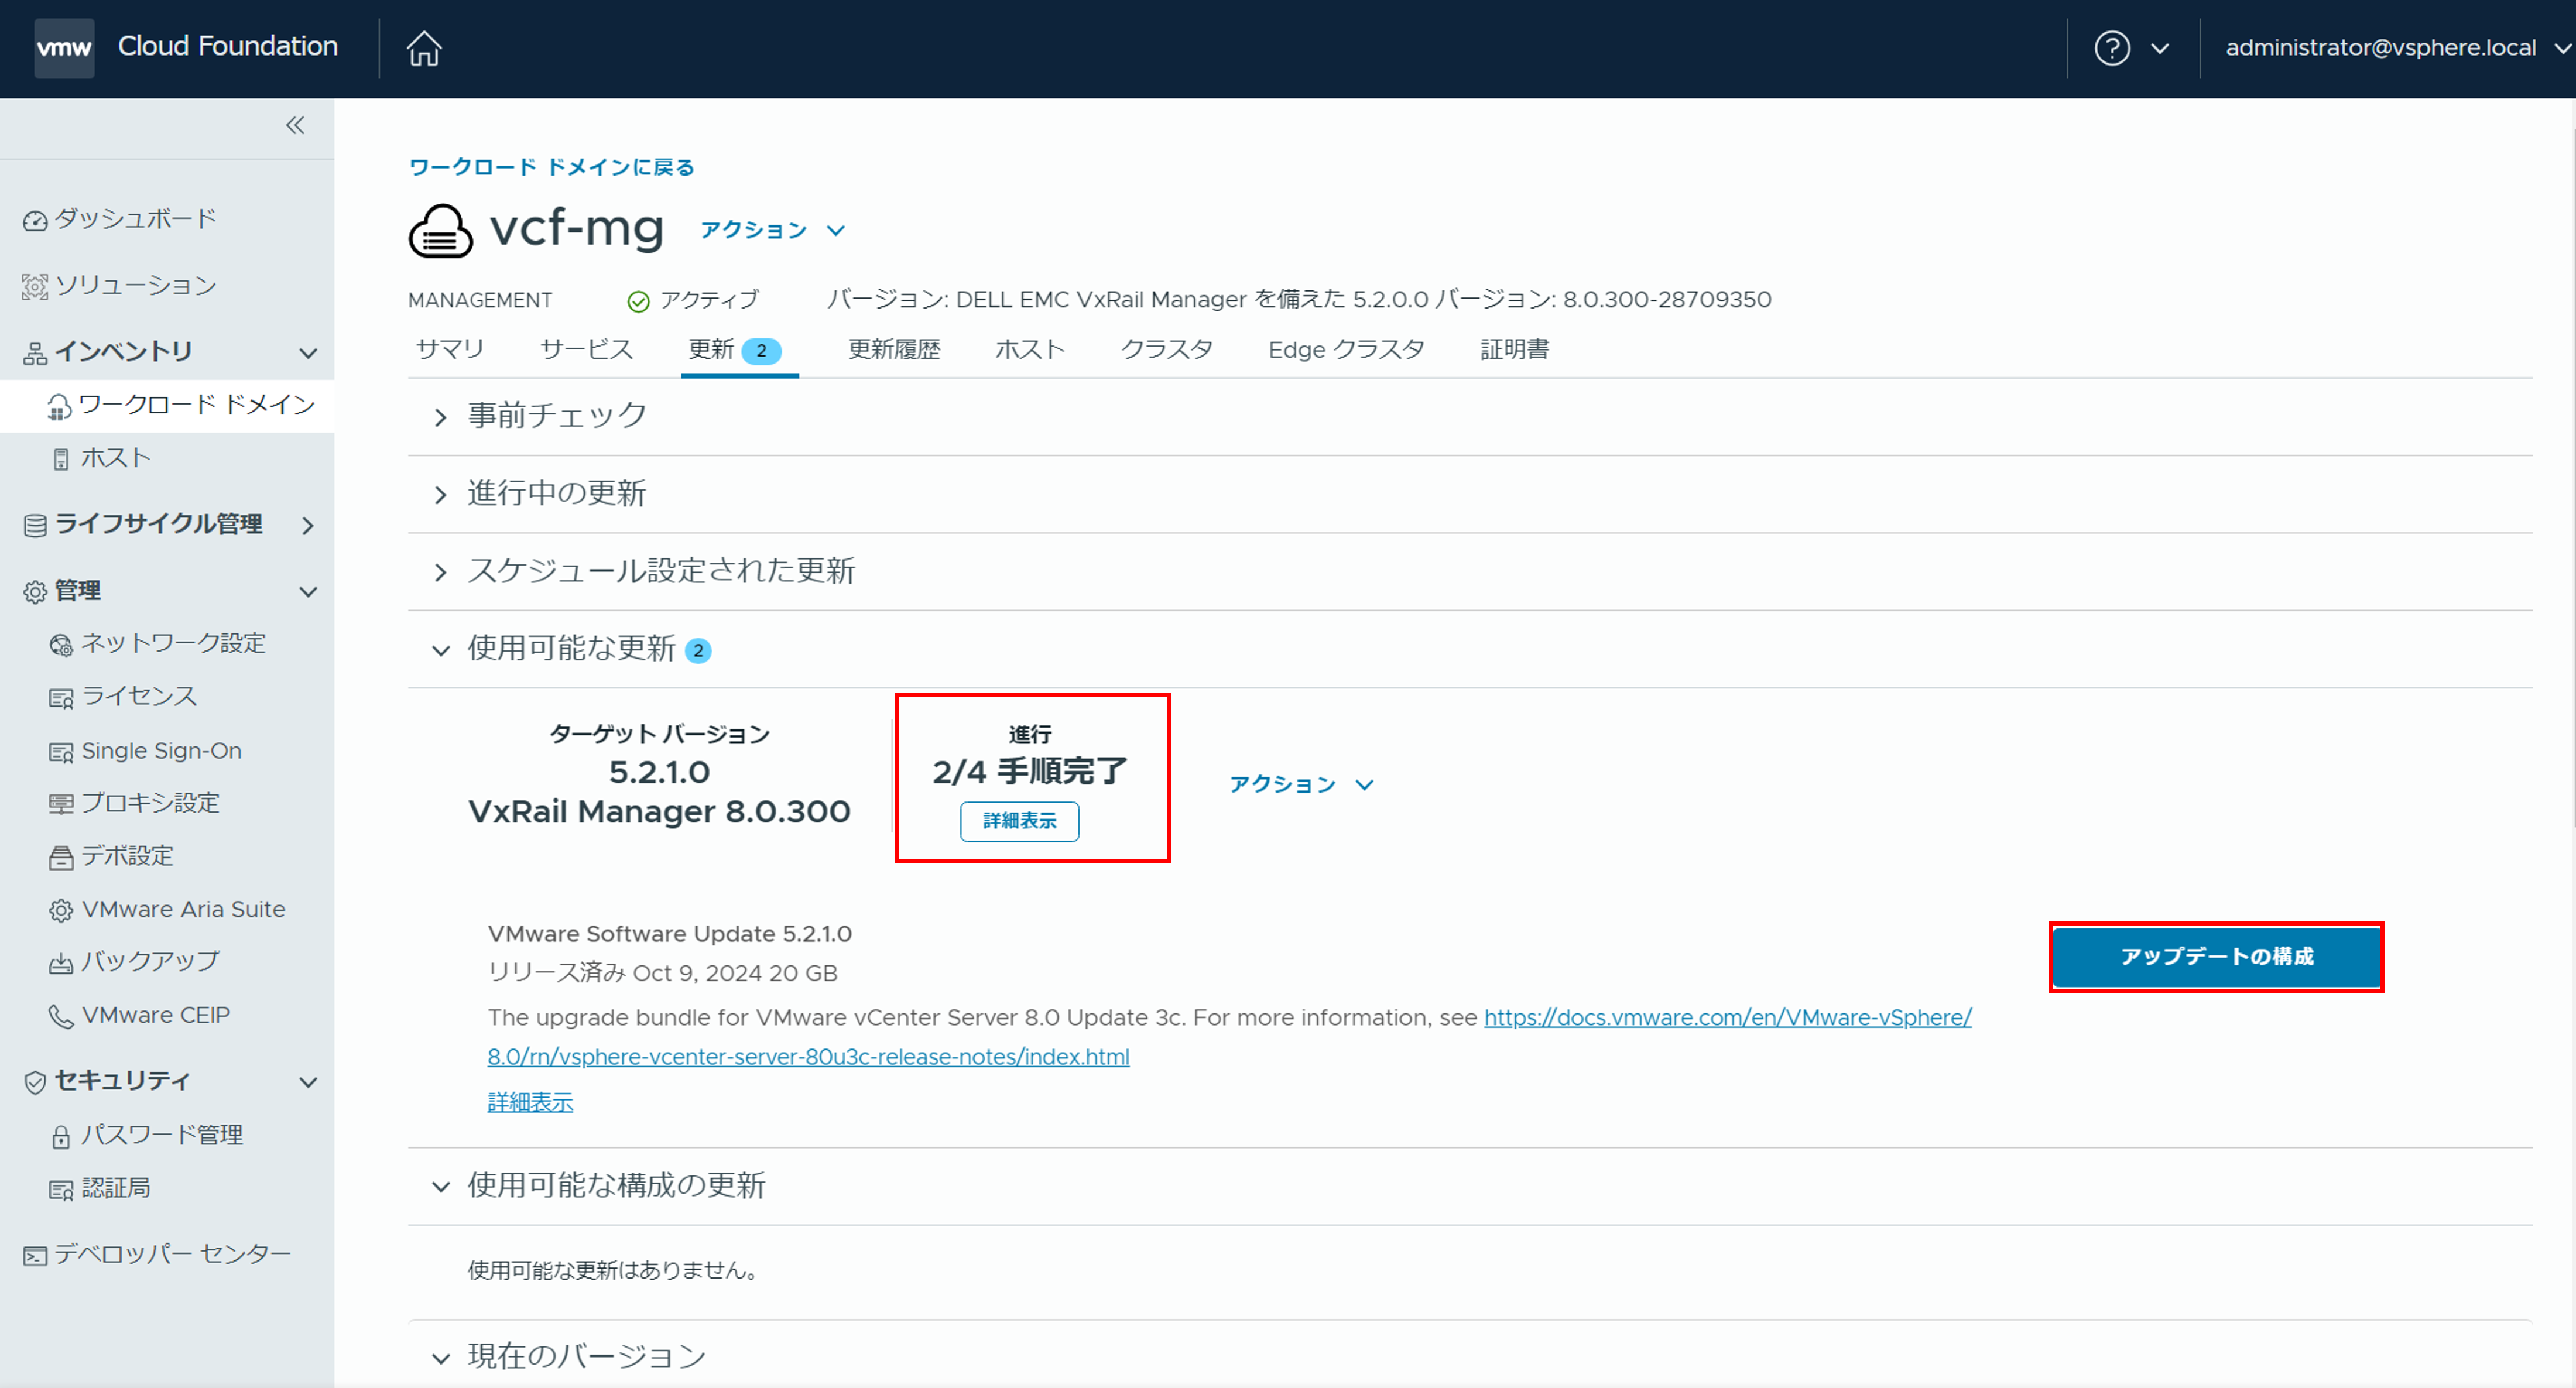The image size is (2576, 1388).
Task: Expand スケジュール設定された更新 section
Action: click(440, 572)
